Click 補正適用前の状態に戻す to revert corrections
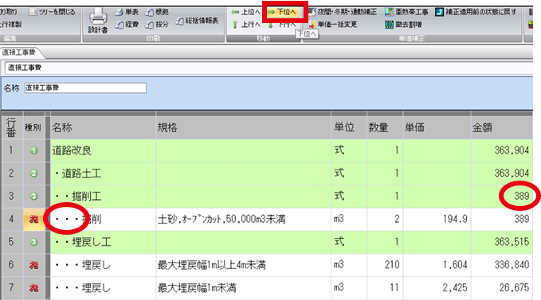Viewport: 541px width, 300px height. (476, 12)
